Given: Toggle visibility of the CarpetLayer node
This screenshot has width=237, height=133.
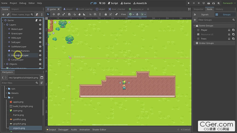Looking at the screenshot, I should [x=40, y=60].
